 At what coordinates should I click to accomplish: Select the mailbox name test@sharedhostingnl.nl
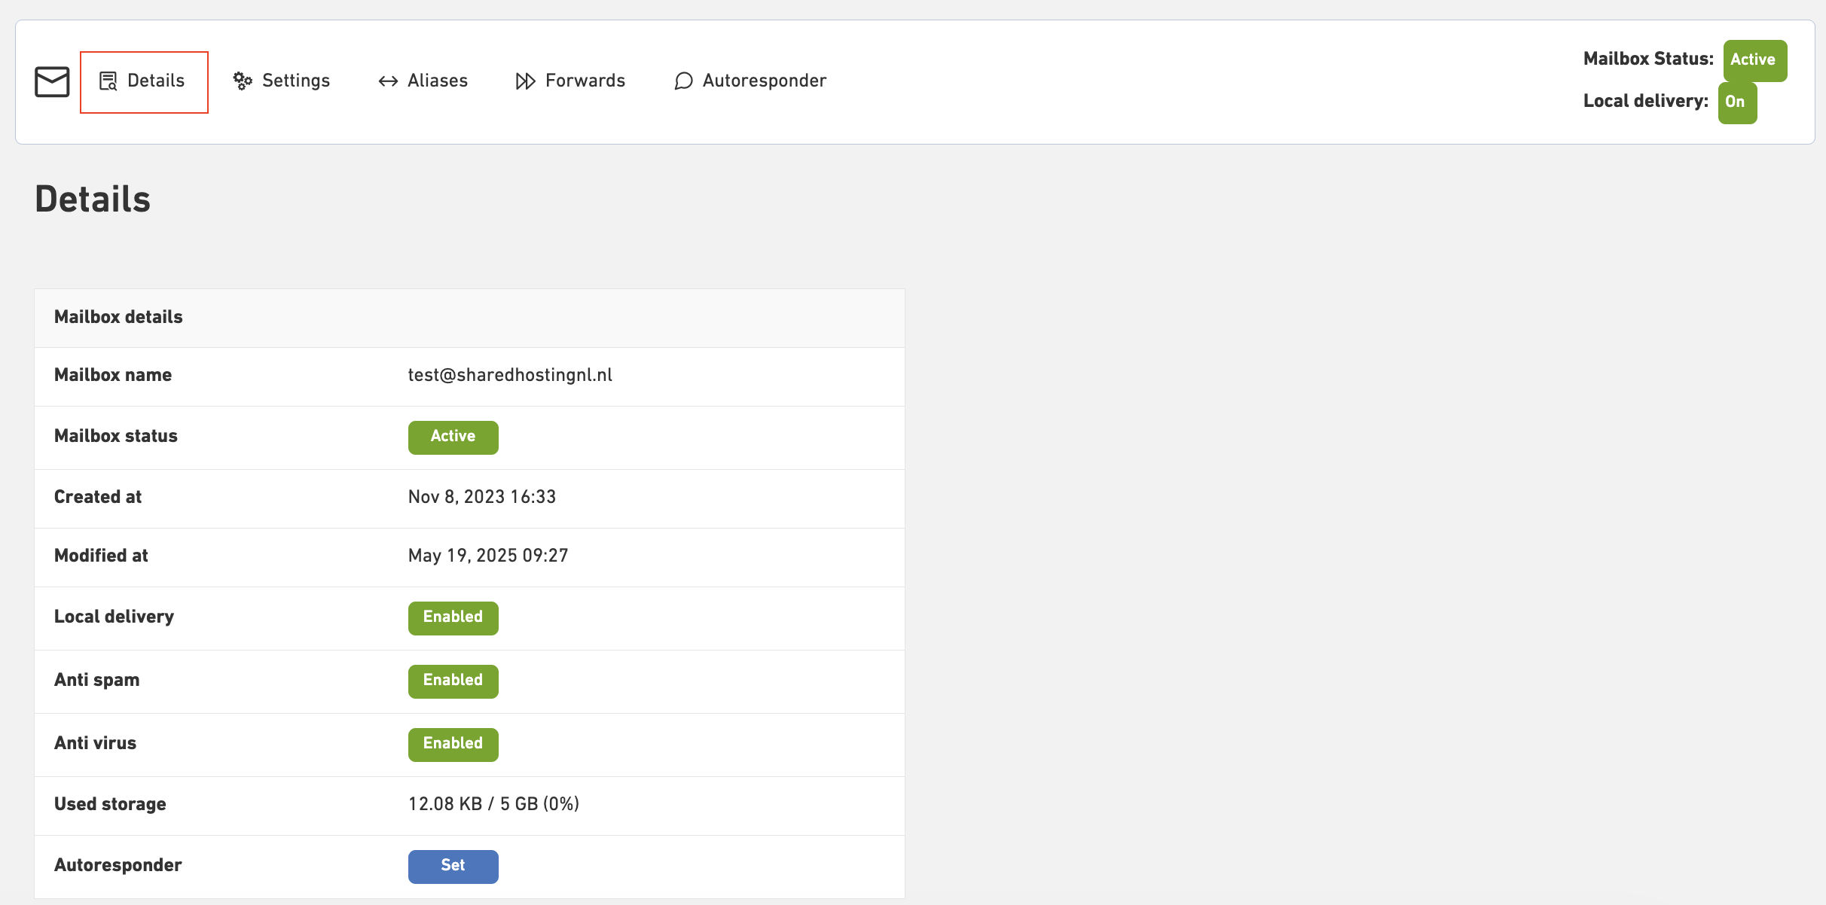point(510,375)
